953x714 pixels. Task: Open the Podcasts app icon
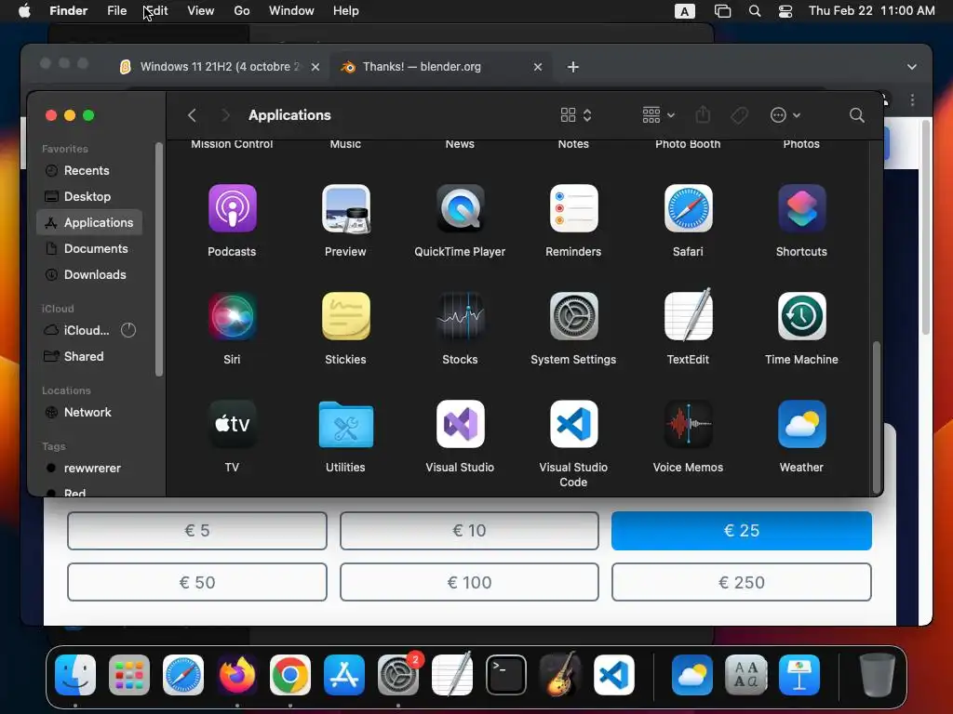tap(232, 208)
